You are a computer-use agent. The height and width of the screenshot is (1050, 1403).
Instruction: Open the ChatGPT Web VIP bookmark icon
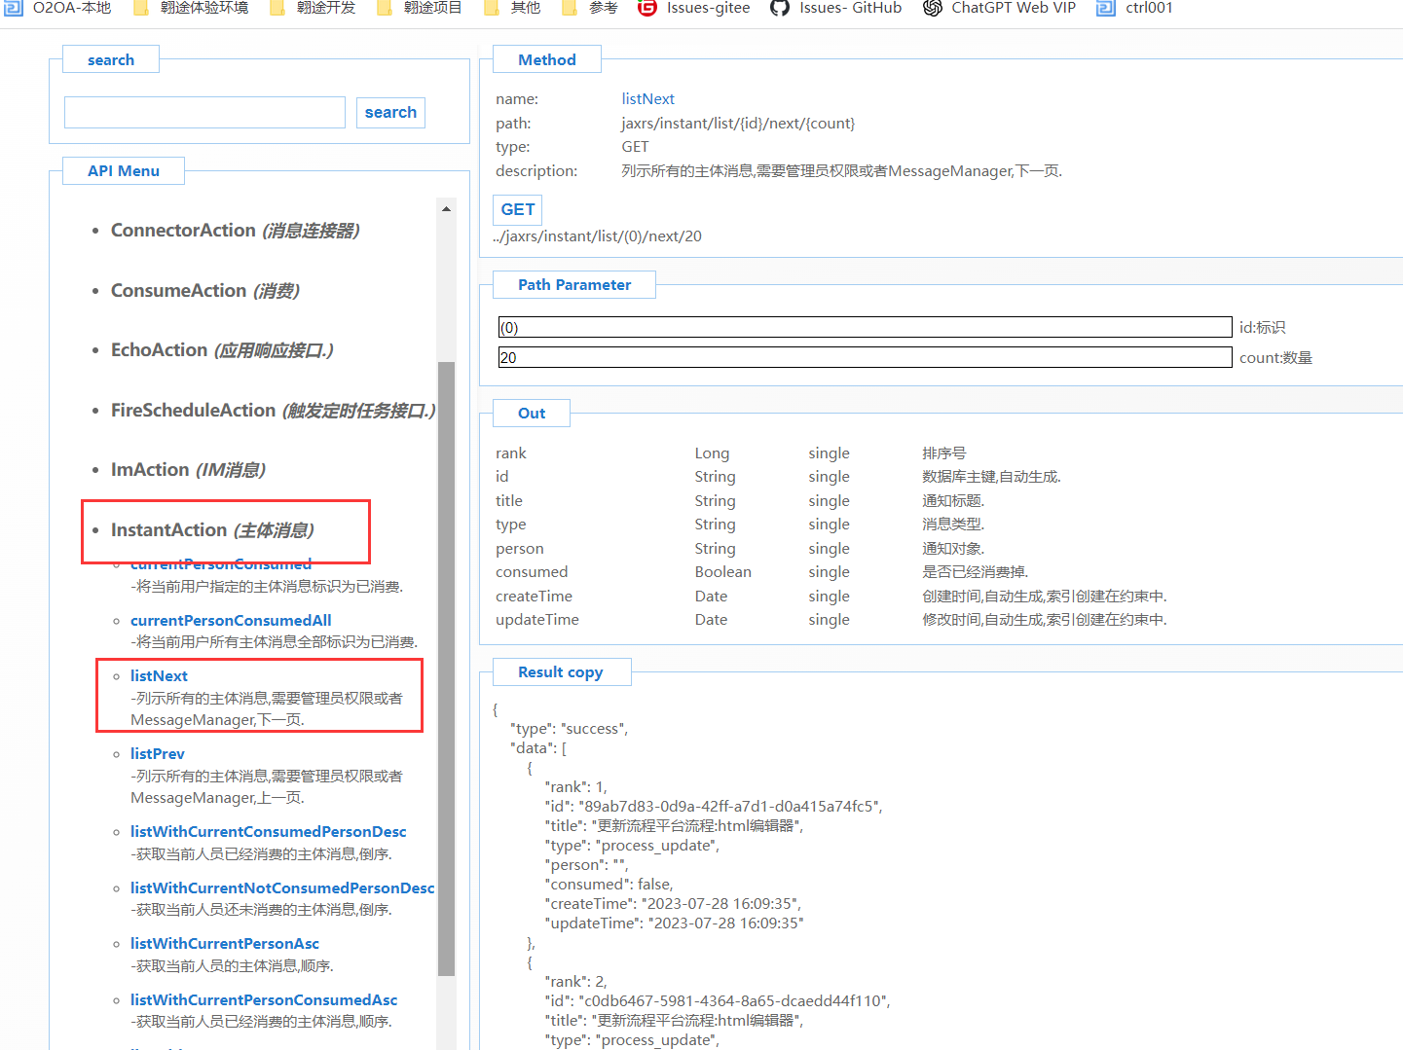[x=932, y=8]
